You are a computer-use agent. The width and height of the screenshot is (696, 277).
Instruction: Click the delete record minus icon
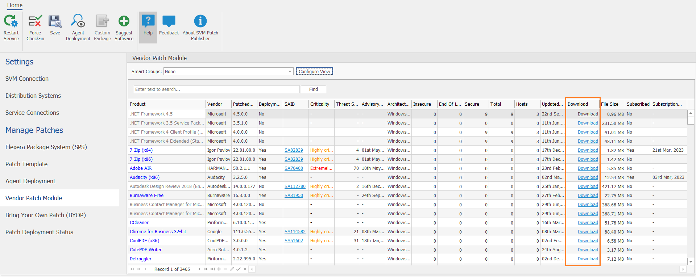click(225, 269)
